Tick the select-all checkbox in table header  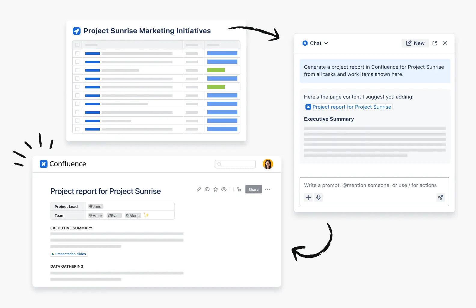[77, 45]
